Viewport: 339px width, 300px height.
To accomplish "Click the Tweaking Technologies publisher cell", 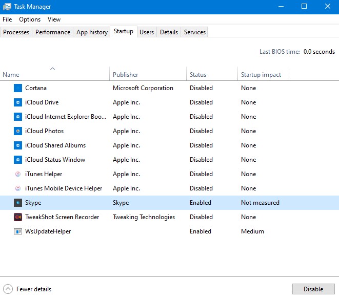I will [x=144, y=217].
